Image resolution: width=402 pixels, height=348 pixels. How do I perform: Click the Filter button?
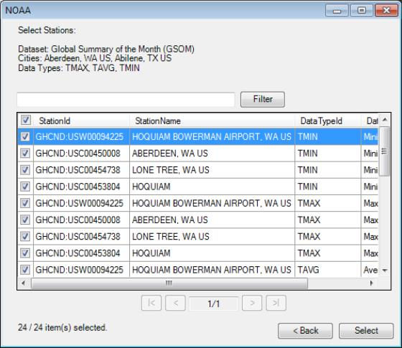tap(263, 99)
